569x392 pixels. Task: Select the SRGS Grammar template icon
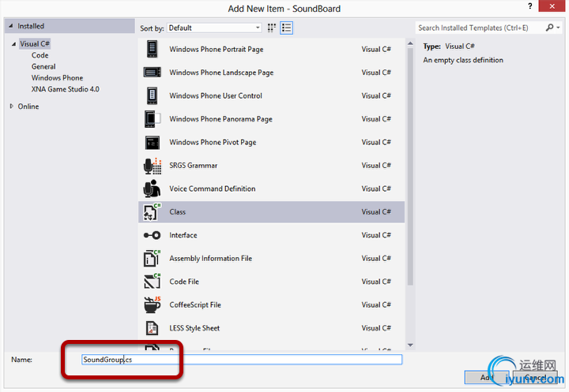point(152,166)
